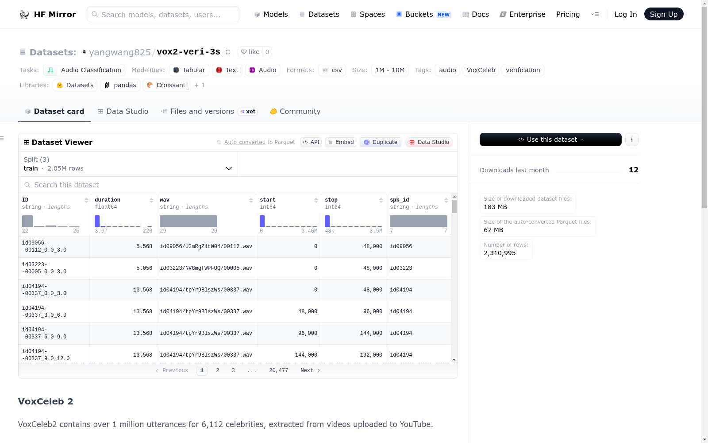Copy dataset name with the copy icon
The image size is (708, 443).
click(x=227, y=52)
